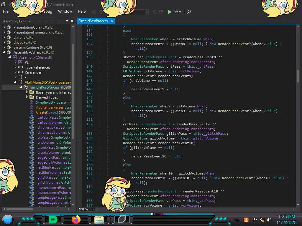Click the dnSpy assembly icon
This screenshot has height=226, width=302.
pyautogui.click(x=9, y=42)
